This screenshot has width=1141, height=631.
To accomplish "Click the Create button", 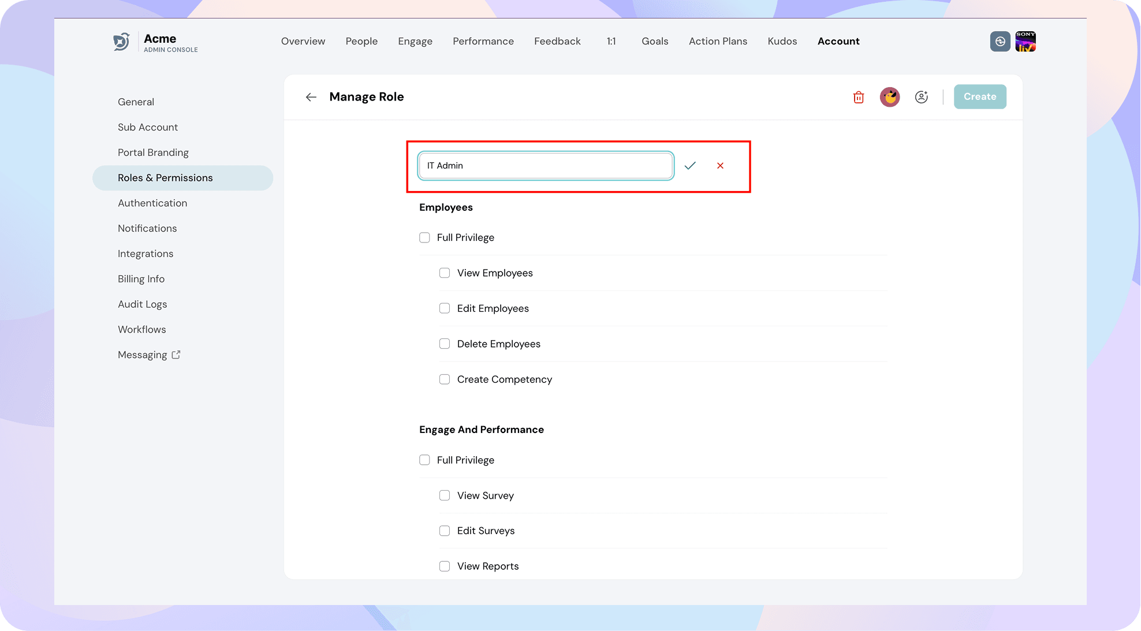I will click(x=980, y=97).
